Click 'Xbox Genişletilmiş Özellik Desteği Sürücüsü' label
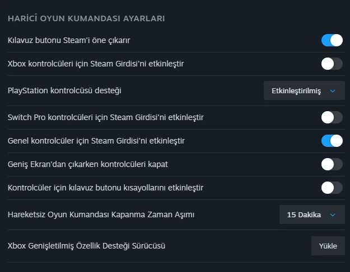This screenshot has width=350, height=272. point(86,245)
